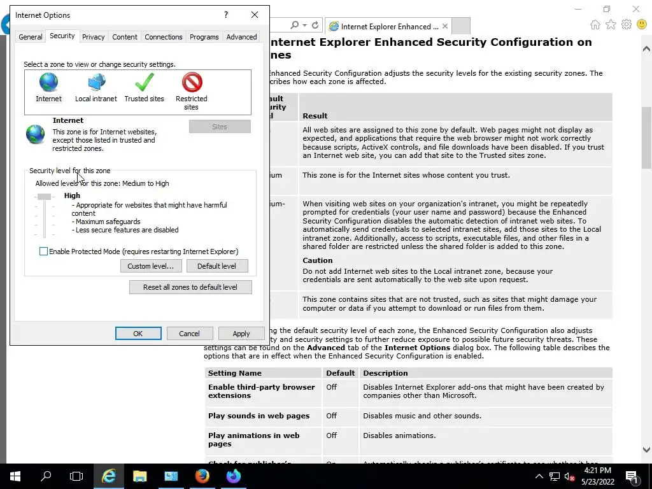
Task: Click the IE scrollbar down arrow
Action: [x=646, y=450]
